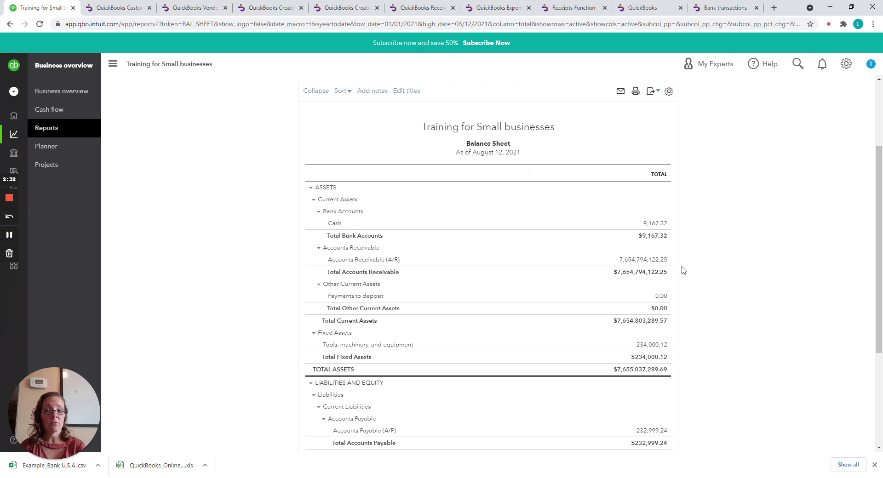This screenshot has width=883, height=478.
Task: Click the page vertical scrollbar
Action: click(x=879, y=248)
